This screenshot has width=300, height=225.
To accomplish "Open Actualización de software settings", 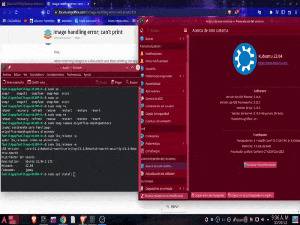I will [x=163, y=174].
